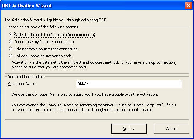The image size is (194, 139).
Task: Click the Please select one of the following options heading
Action: [x=43, y=27]
